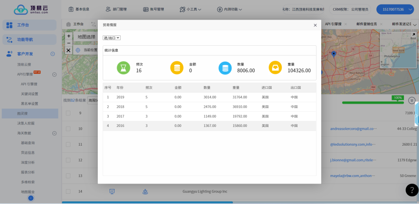This screenshot has height=204, width=419.
Task: Select the 2019 row in trade table
Action: (209, 97)
